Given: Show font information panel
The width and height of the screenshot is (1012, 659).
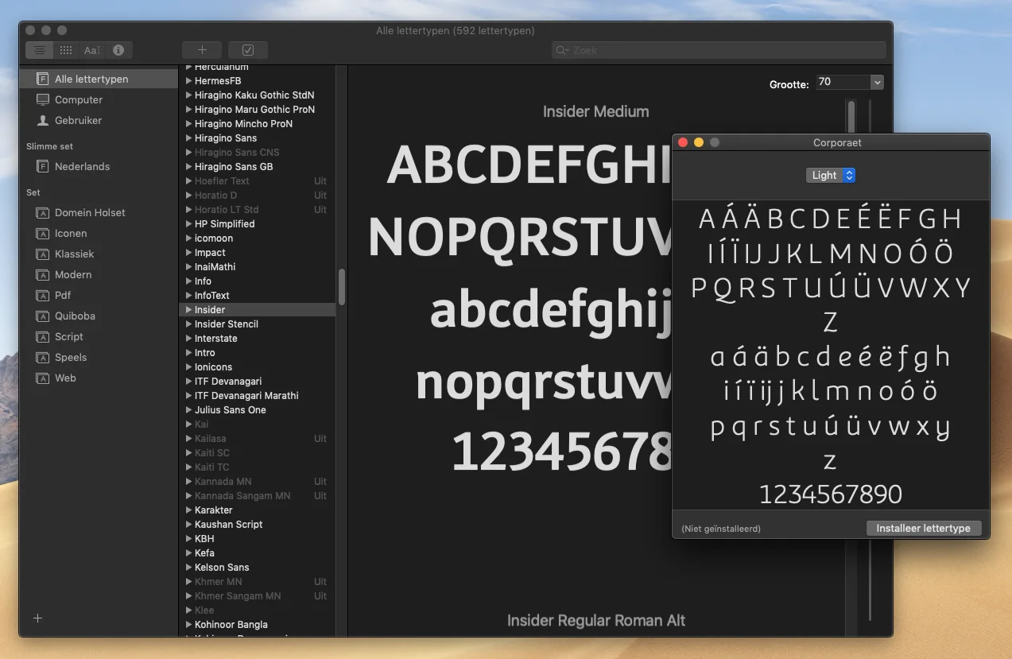Looking at the screenshot, I should click(x=118, y=50).
